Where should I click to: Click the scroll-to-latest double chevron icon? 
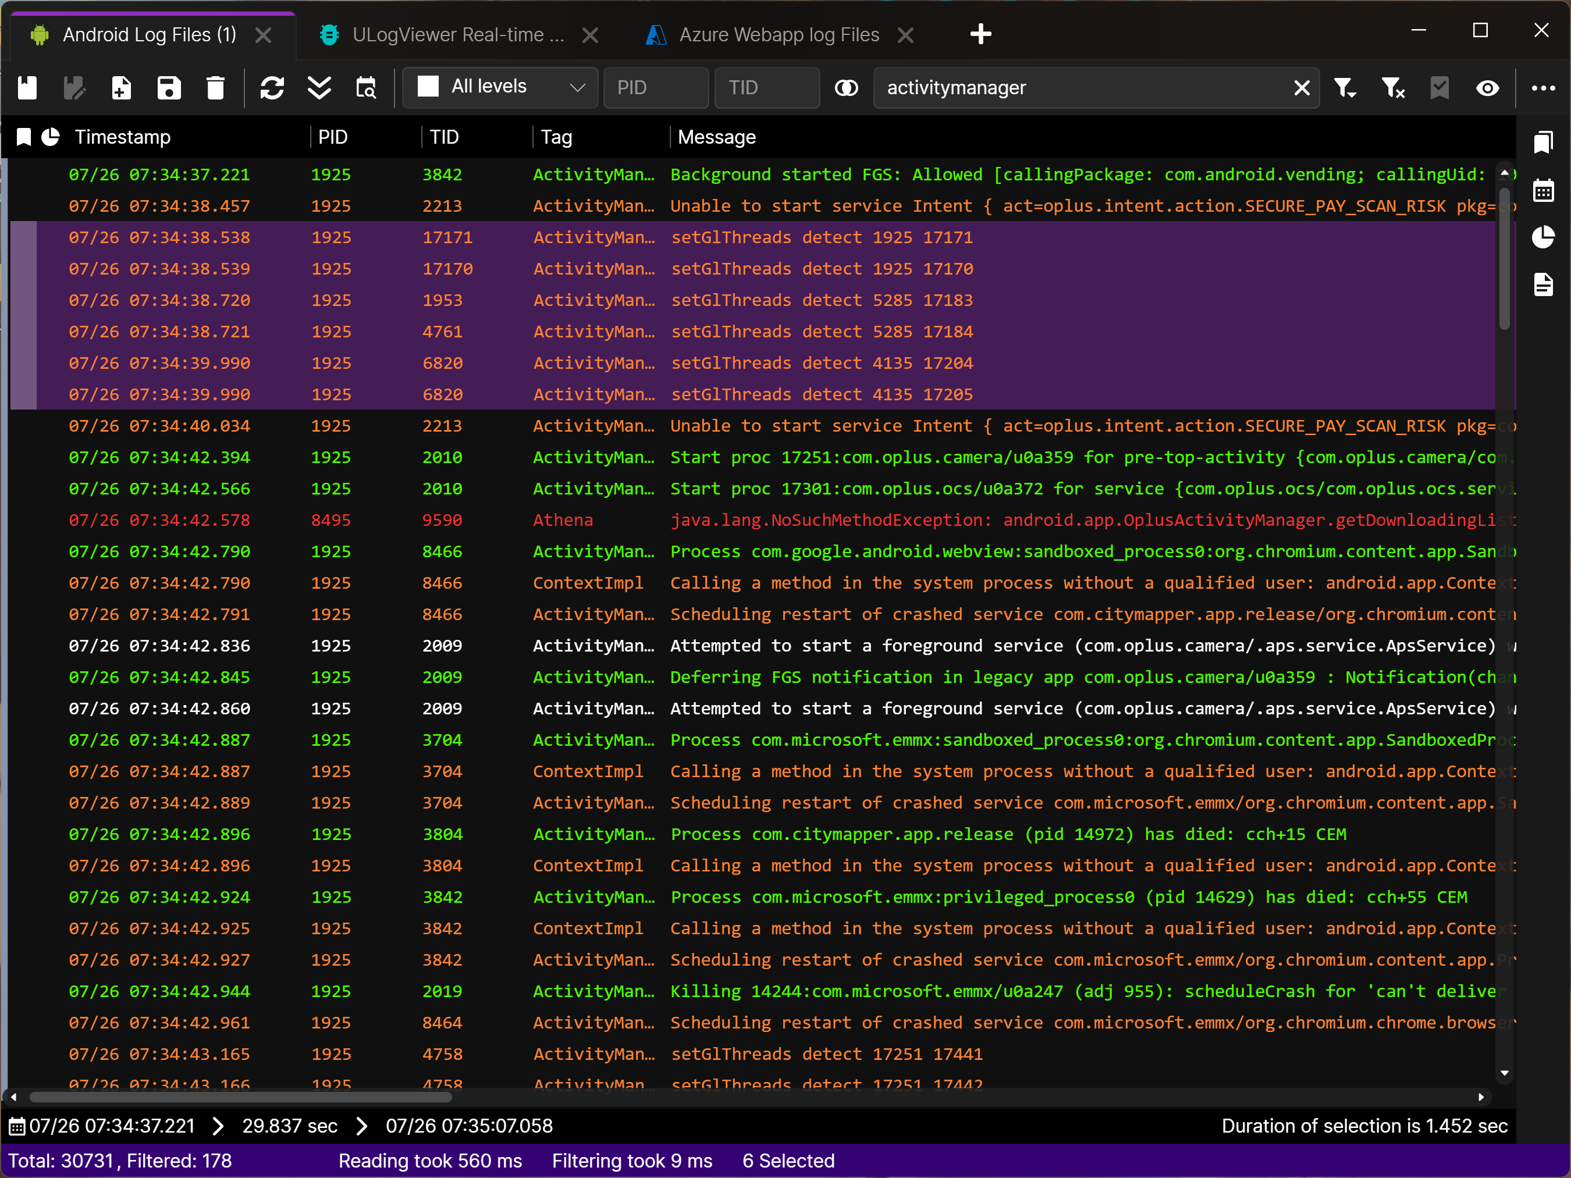click(319, 88)
